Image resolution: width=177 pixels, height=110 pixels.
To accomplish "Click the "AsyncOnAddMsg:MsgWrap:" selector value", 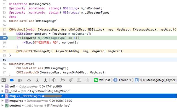I will [49, 91].
